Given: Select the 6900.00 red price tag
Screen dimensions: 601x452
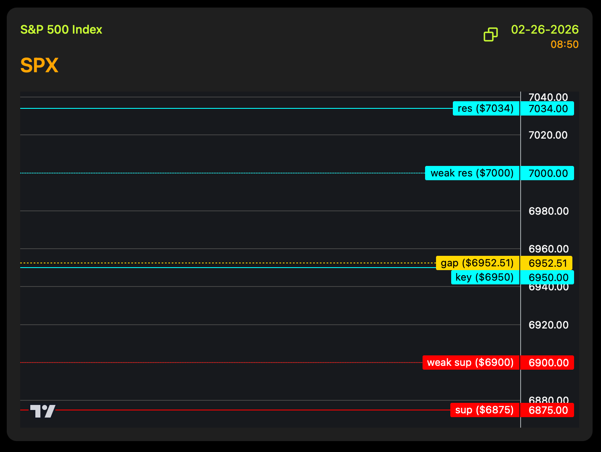Looking at the screenshot, I should click(x=548, y=363).
